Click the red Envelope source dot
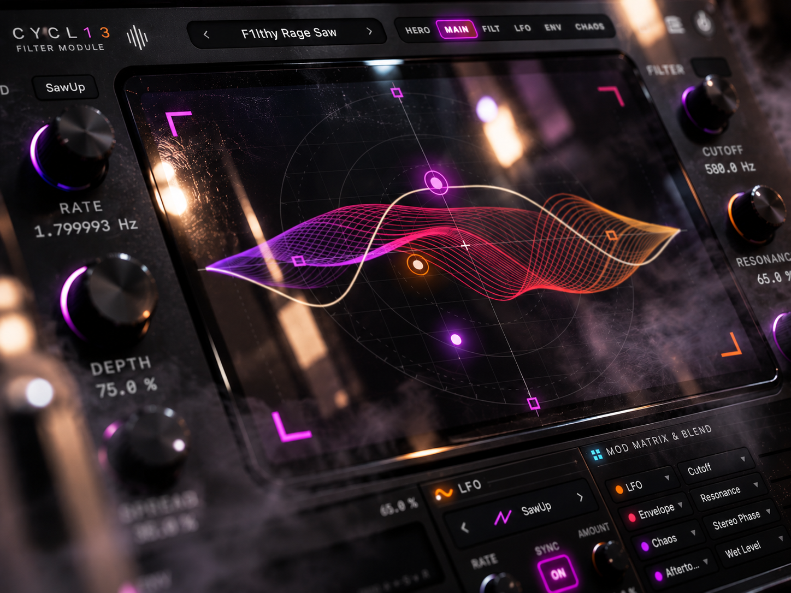This screenshot has width=791, height=593. point(631,517)
